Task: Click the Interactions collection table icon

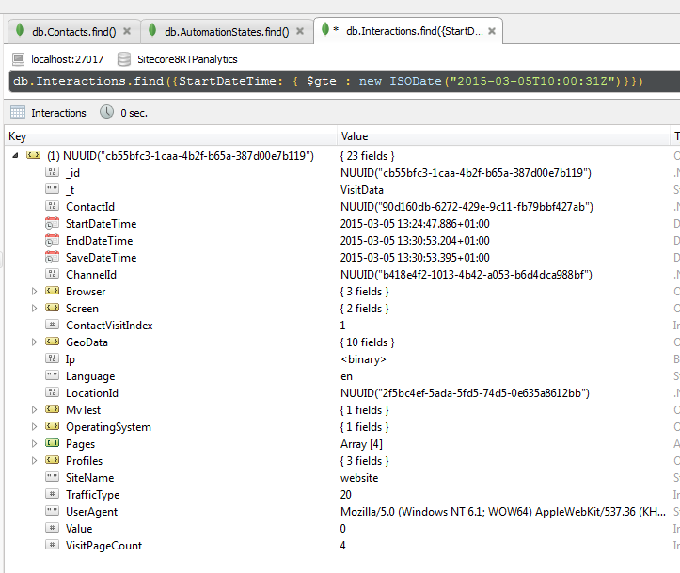Action: [18, 113]
